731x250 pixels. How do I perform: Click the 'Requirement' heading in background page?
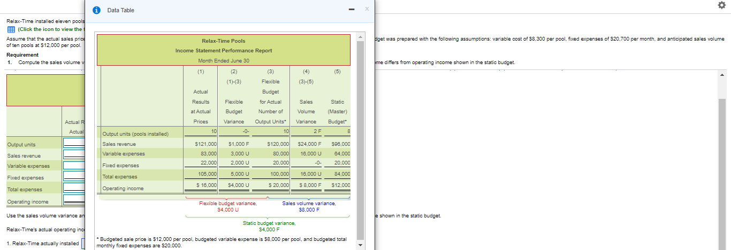(x=22, y=55)
